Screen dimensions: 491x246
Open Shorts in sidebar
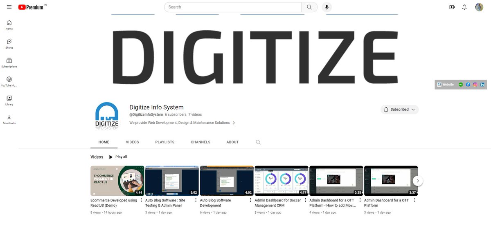(x=9, y=44)
